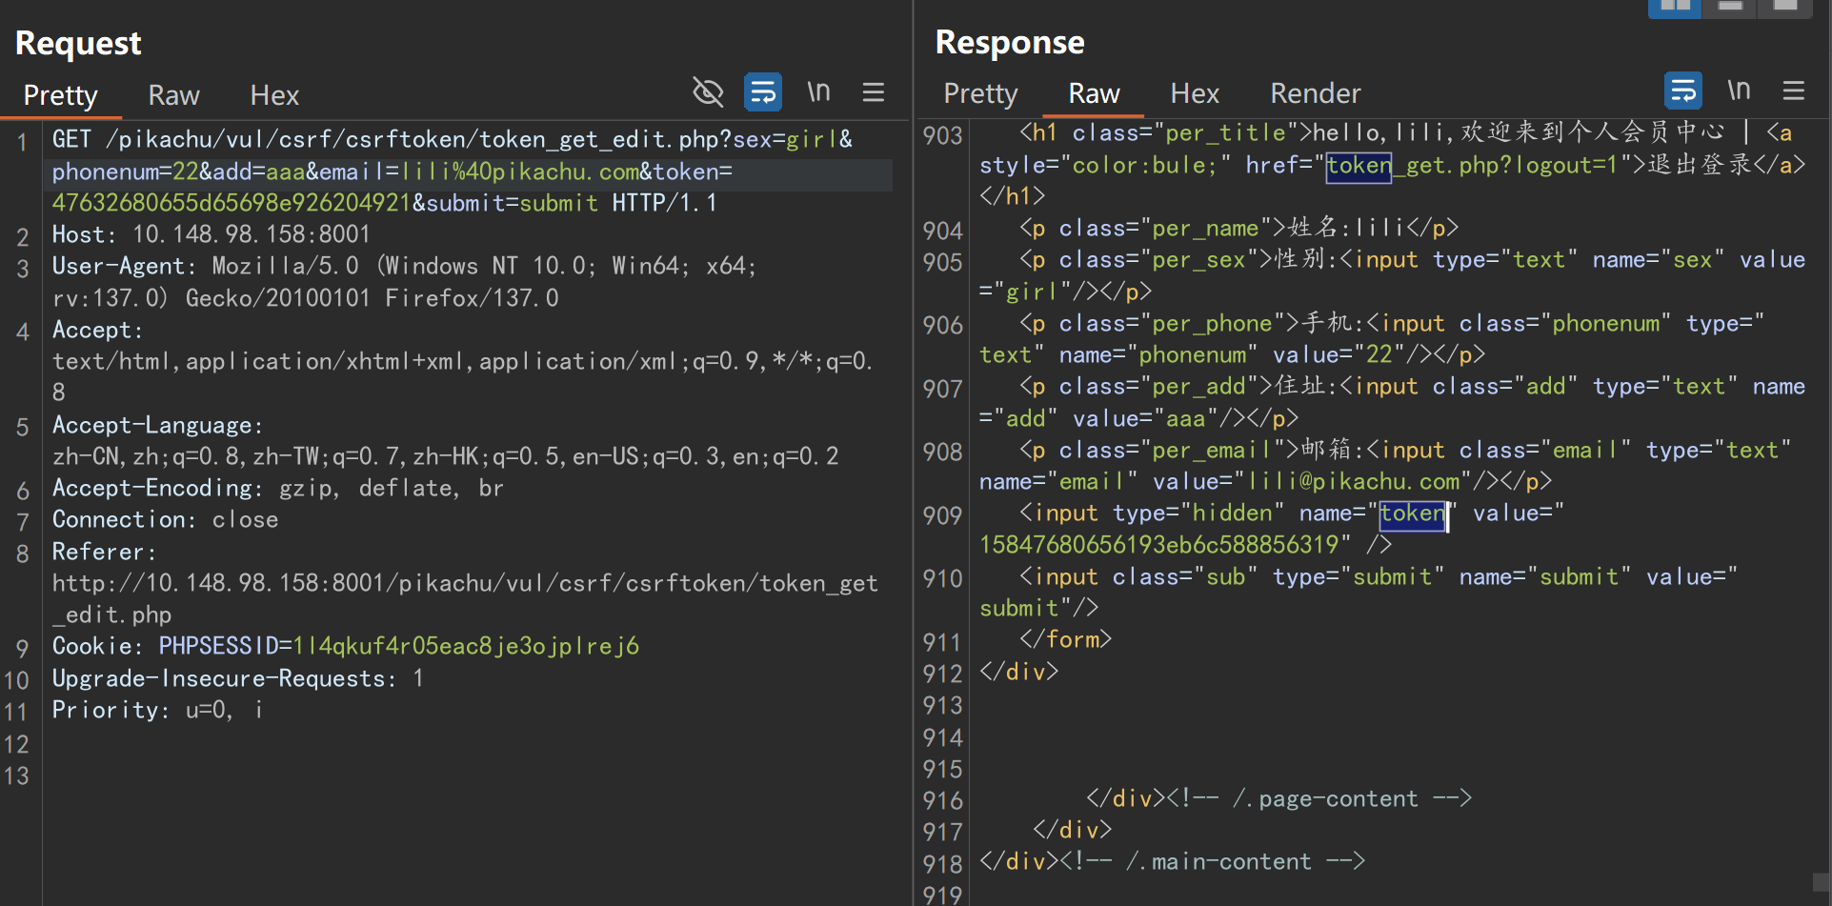Toggle hidden characters eye icon in Request
This screenshot has width=1832, height=906.
708,92
